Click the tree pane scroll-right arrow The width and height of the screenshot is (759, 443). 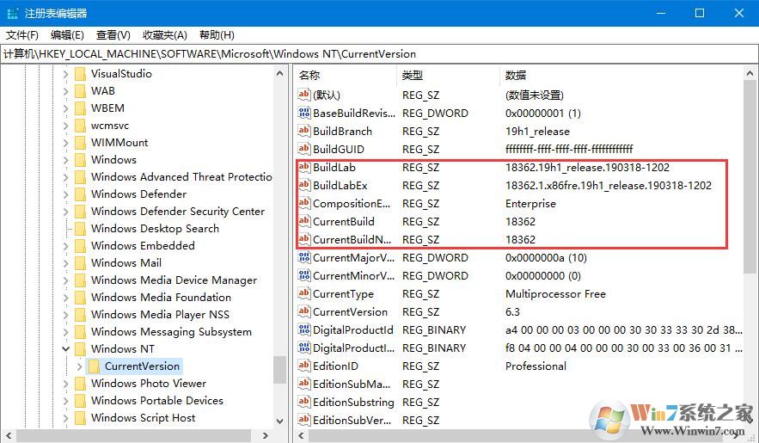coord(265,435)
